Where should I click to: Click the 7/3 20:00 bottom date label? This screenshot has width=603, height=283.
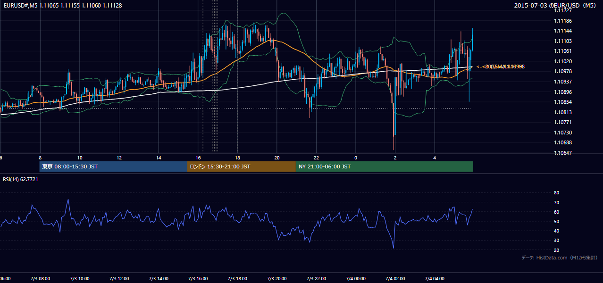tap(277, 279)
